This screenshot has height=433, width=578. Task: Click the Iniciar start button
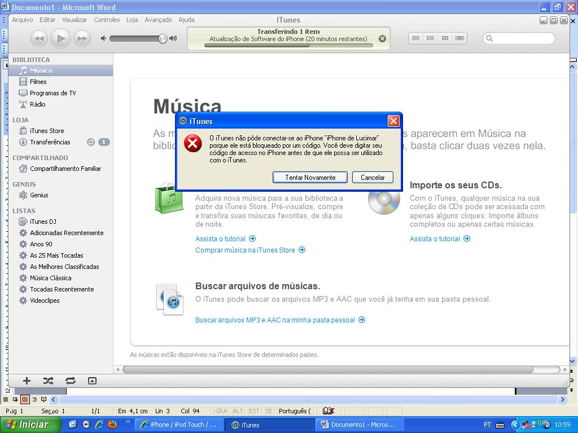pyautogui.click(x=30, y=425)
